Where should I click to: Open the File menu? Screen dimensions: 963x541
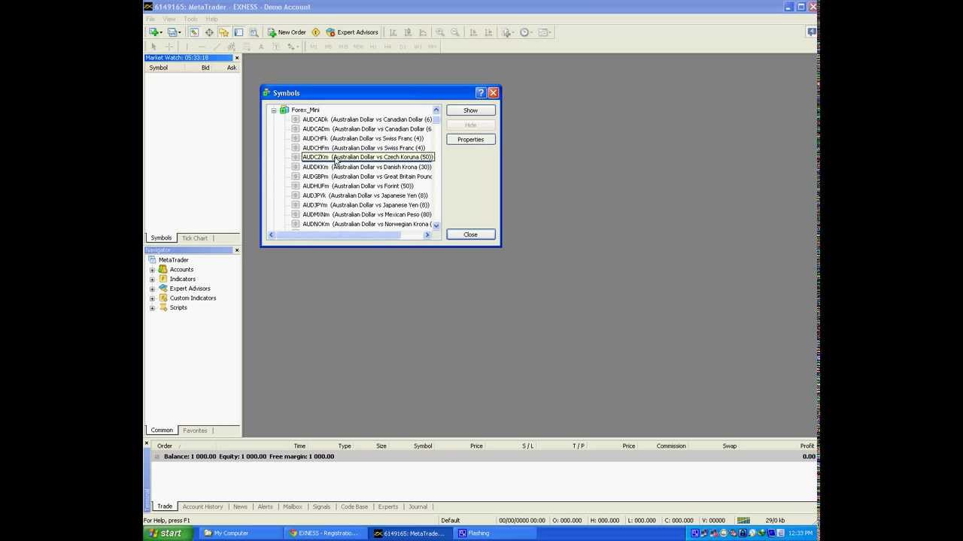coord(150,19)
